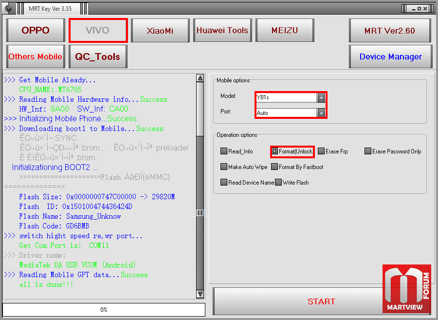Click the Port field showing Auto
The image size is (438, 320).
click(x=287, y=113)
